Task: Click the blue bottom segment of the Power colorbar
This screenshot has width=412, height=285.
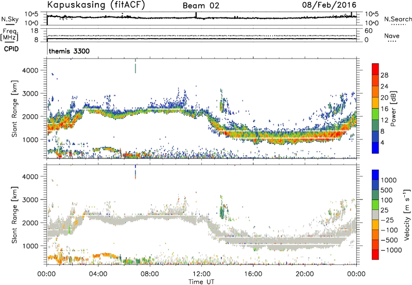Action: click(375, 148)
